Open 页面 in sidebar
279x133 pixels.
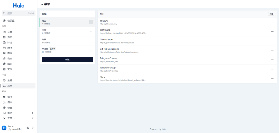click(x=19, y=37)
